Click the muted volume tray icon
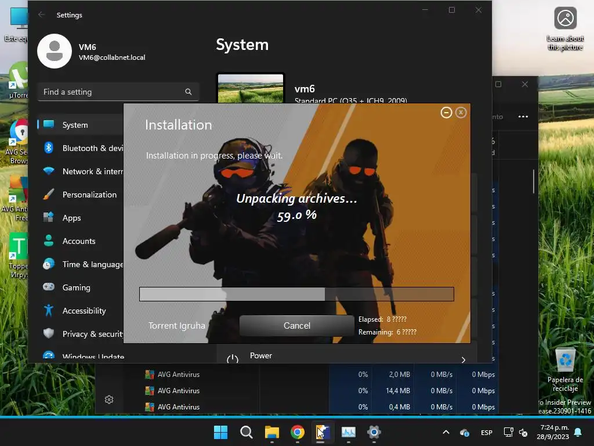The image size is (594, 446). [523, 432]
